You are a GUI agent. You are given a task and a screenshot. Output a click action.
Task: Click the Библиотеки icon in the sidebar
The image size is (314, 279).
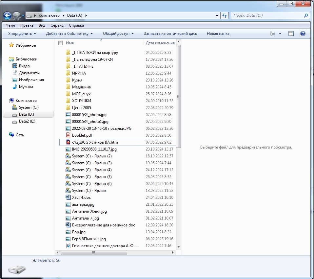pos(11,59)
